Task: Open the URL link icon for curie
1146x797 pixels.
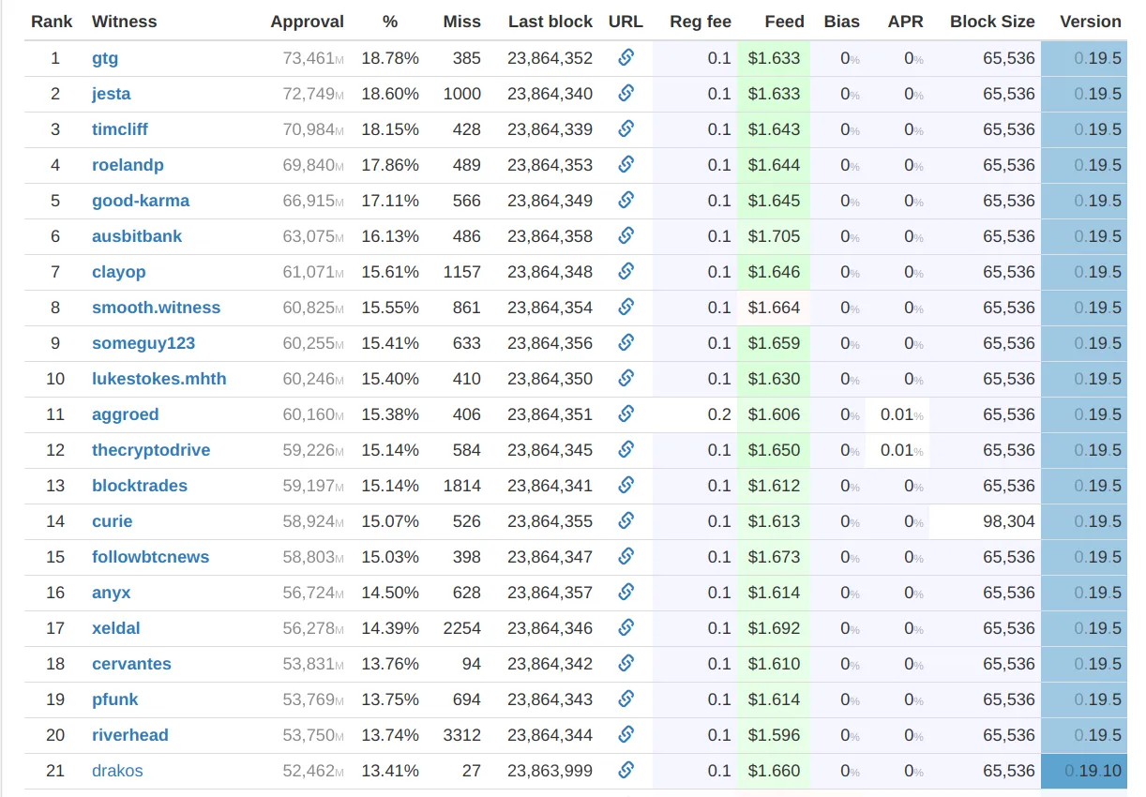Action: click(x=626, y=520)
